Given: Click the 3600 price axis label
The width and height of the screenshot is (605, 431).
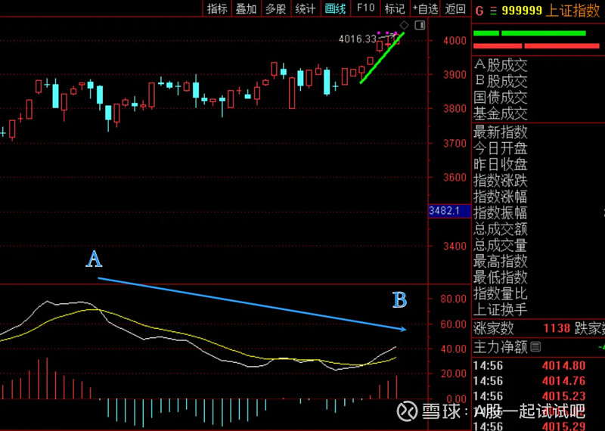Looking at the screenshot, I should (455, 178).
